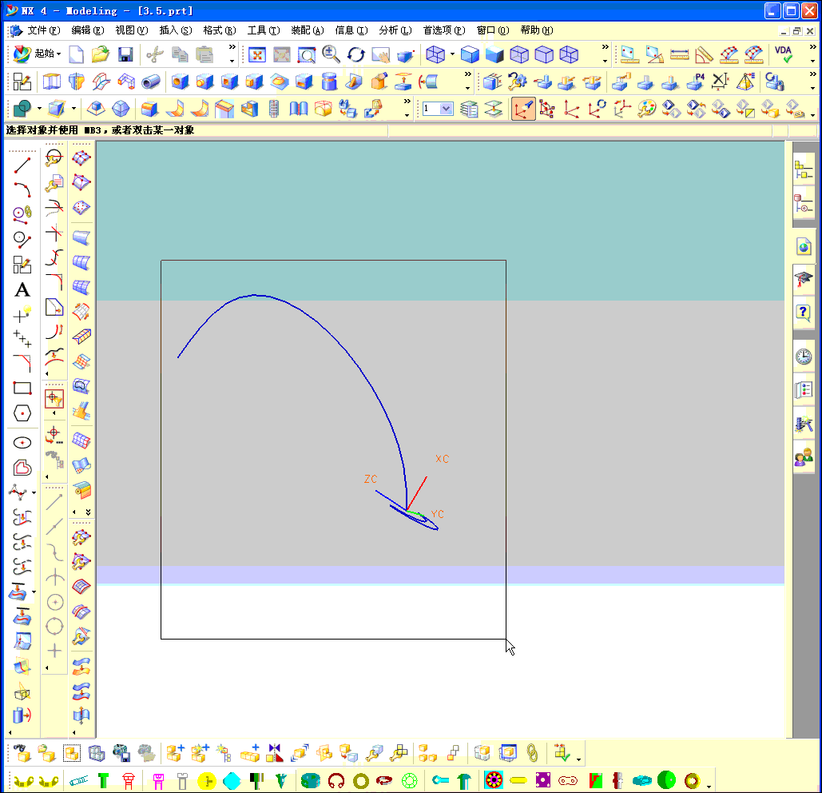Open the 起始 dropdown arrow
This screenshot has width=822, height=793.
59,54
